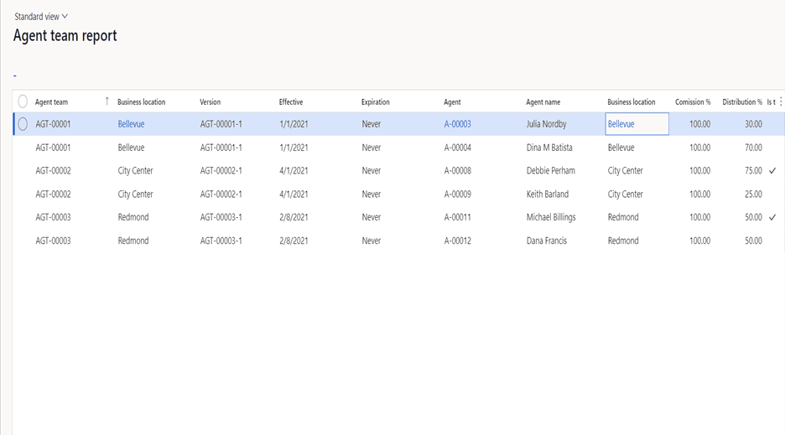
Task: Click distribution value 75.00
Action: tap(753, 171)
